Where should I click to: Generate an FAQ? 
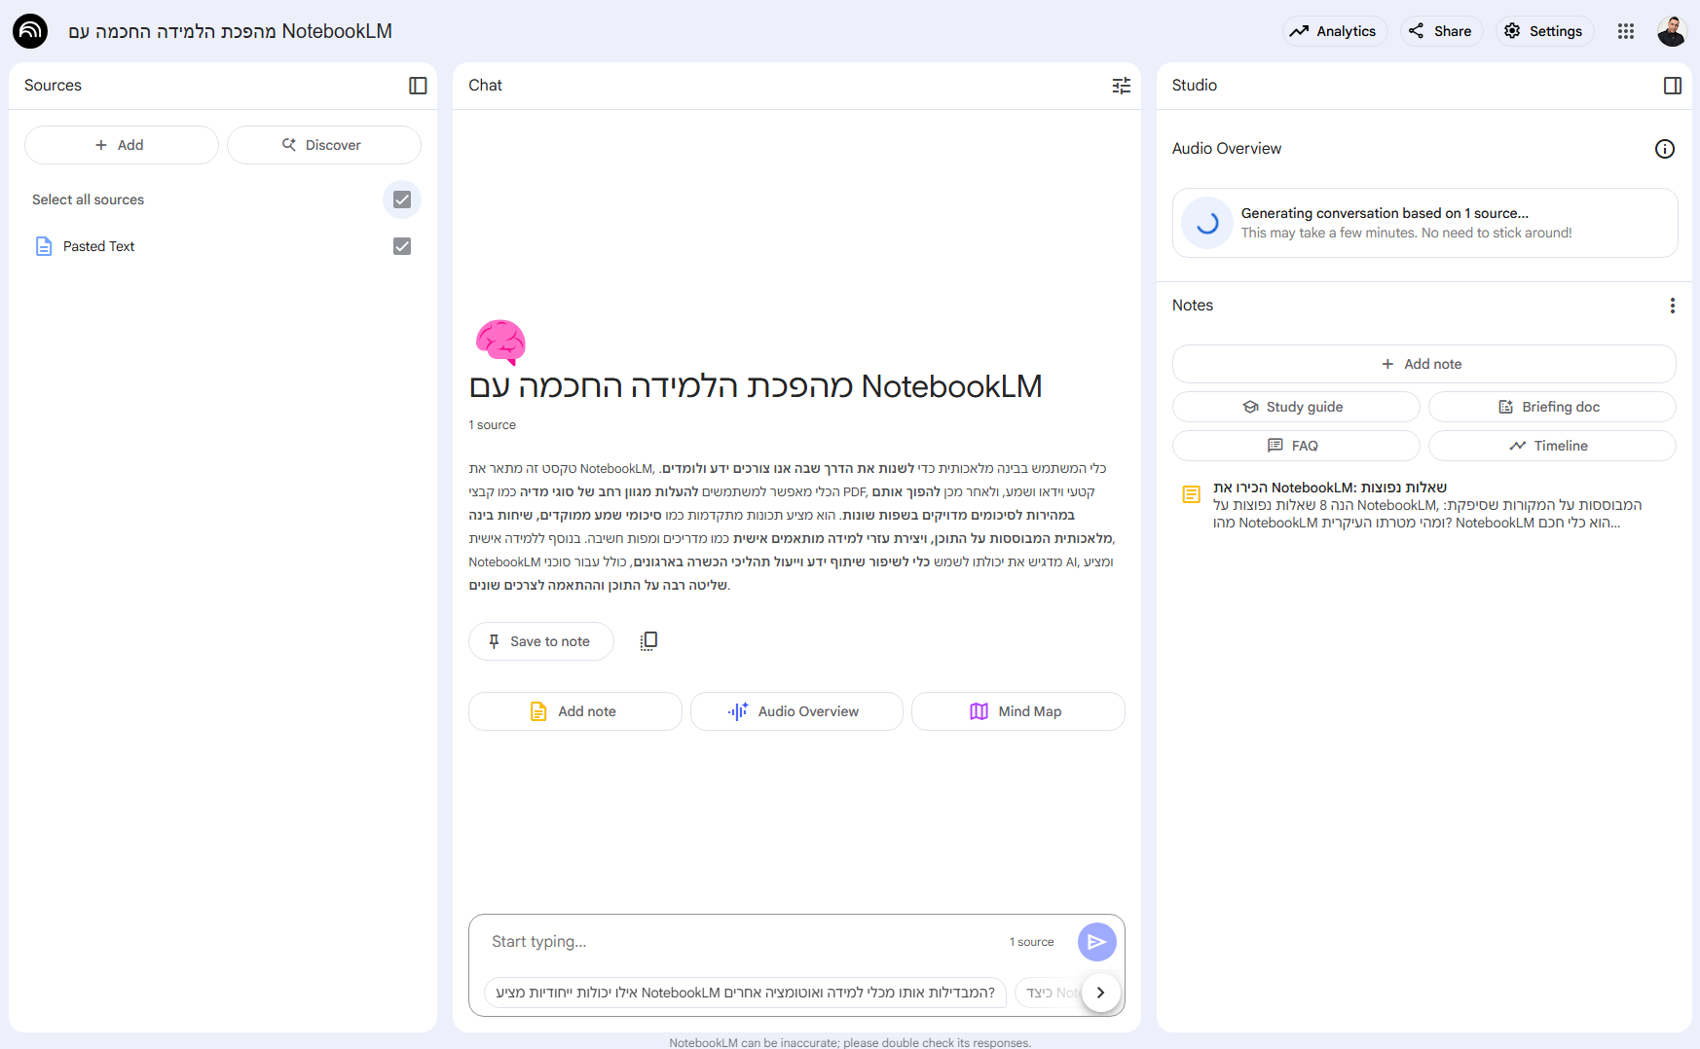1296,446
